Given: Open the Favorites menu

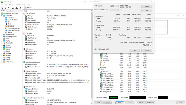Looking at the screenshot, I should (18, 5).
